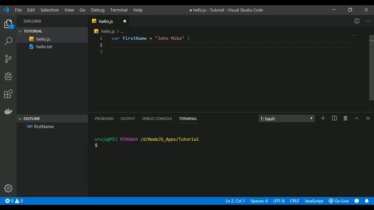Click hello.js in the breadcrumb
Viewport: 374px width, 210px height.
tap(108, 31)
